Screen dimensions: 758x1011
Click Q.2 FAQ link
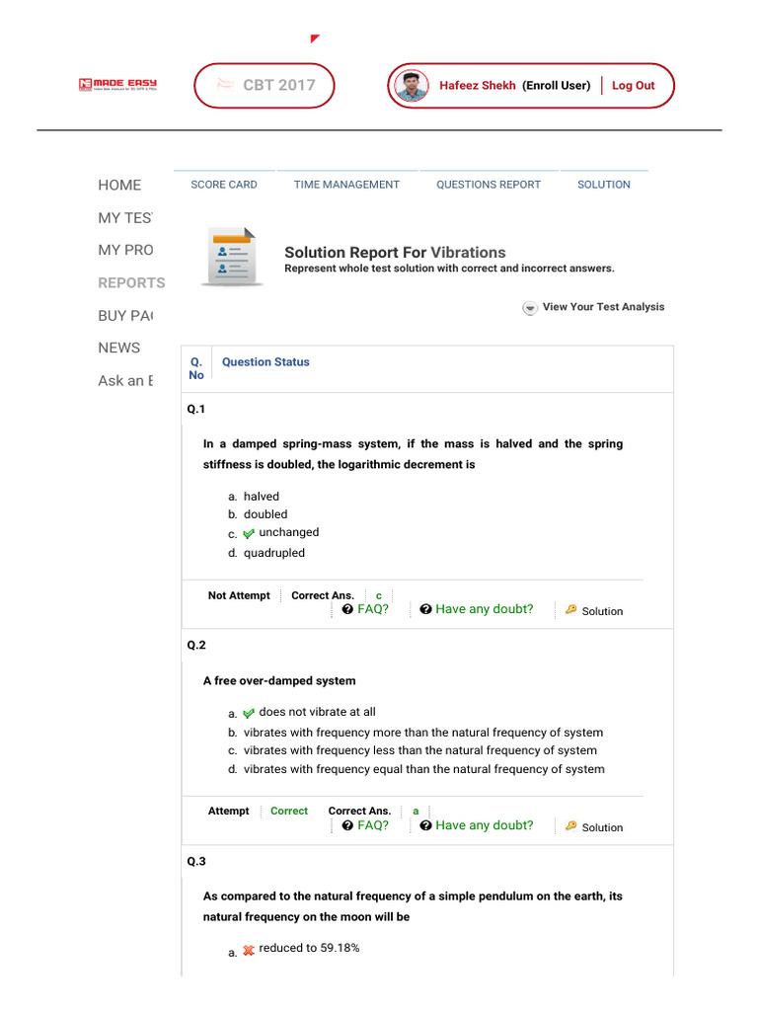click(x=372, y=825)
